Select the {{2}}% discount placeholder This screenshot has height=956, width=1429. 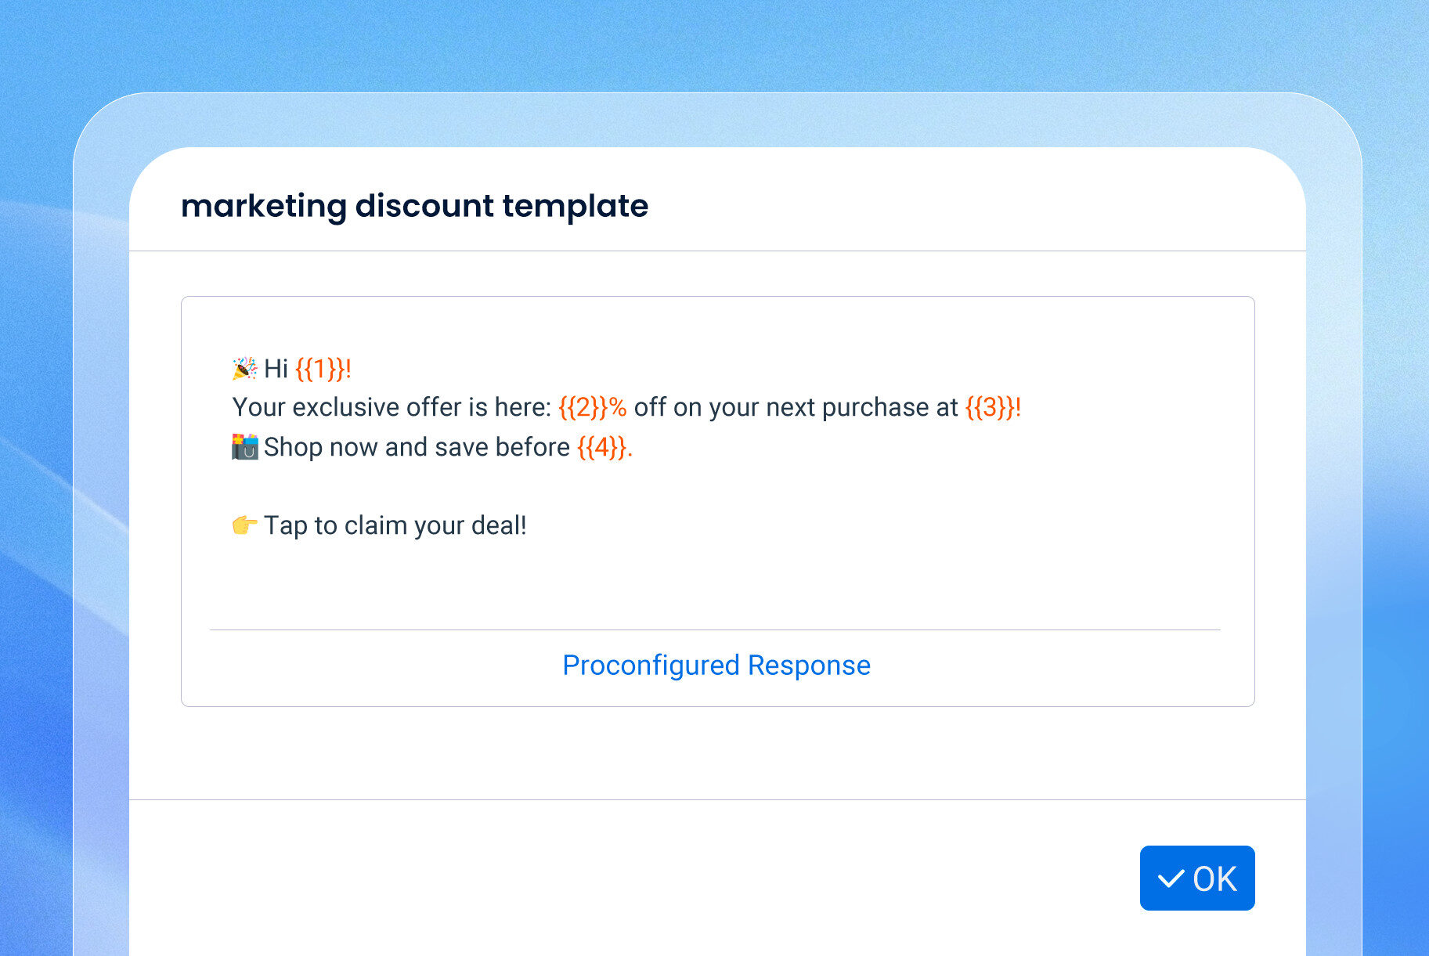[592, 407]
